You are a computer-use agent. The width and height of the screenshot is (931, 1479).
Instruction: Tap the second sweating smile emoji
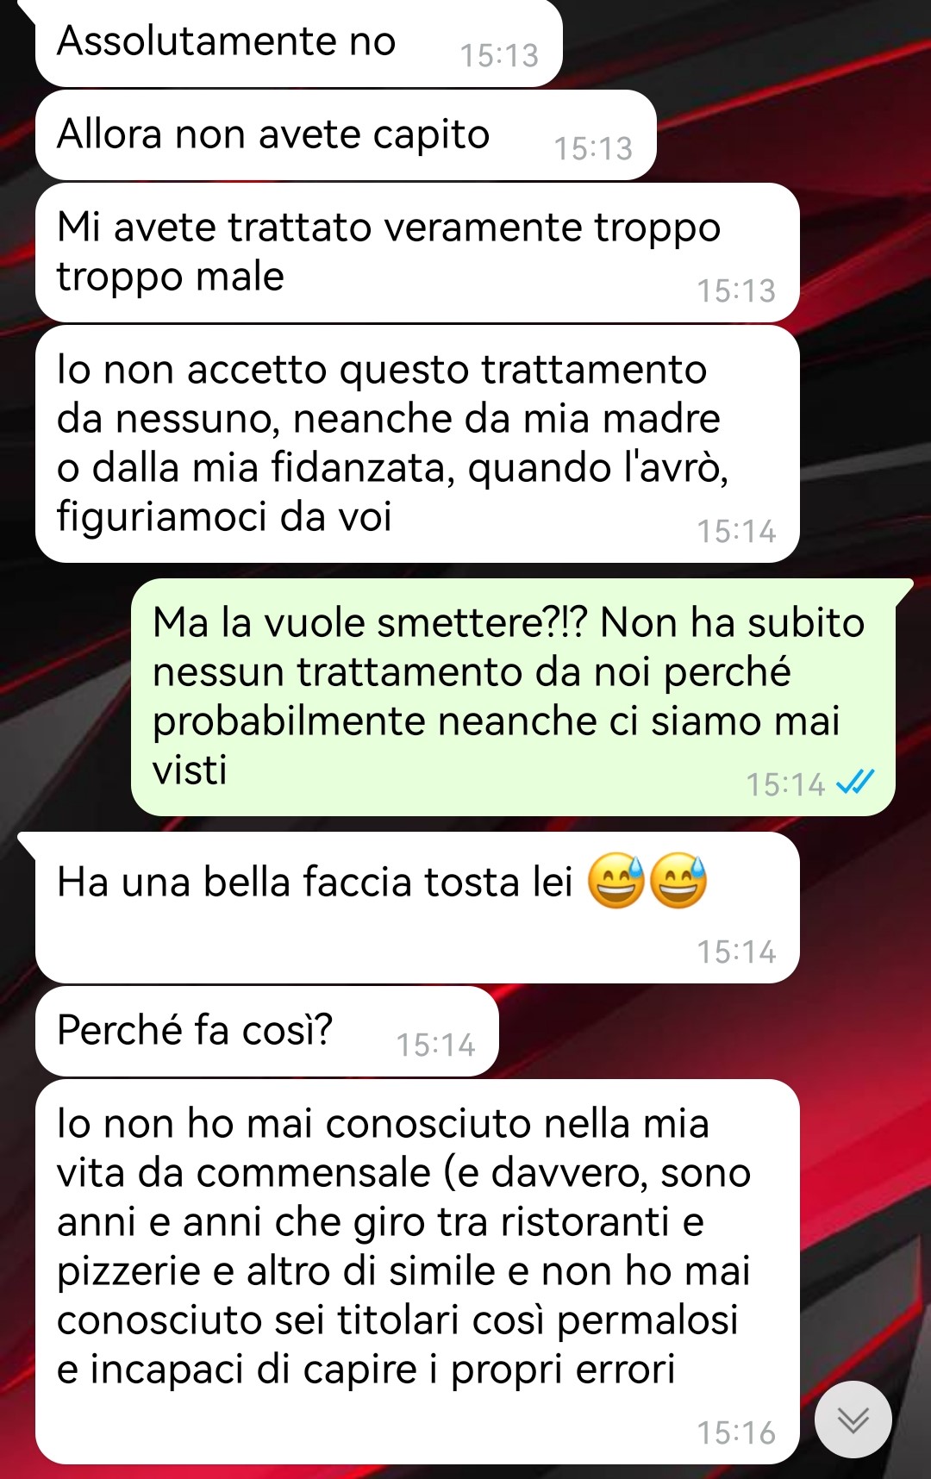click(x=678, y=882)
